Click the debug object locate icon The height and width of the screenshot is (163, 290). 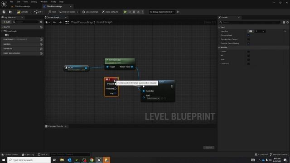(178, 12)
